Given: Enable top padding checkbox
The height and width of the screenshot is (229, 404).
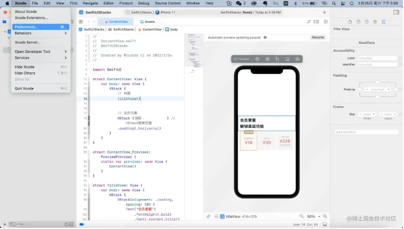Looking at the screenshot, I should point(377,82).
